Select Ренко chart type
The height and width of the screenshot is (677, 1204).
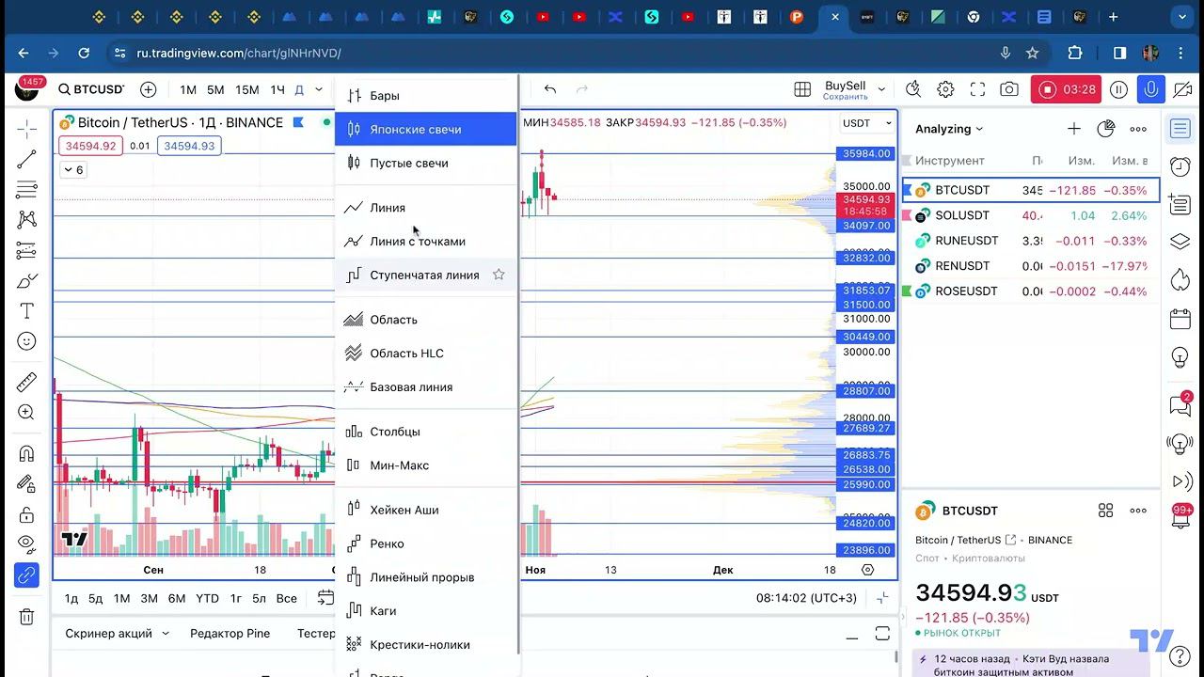coord(425,543)
